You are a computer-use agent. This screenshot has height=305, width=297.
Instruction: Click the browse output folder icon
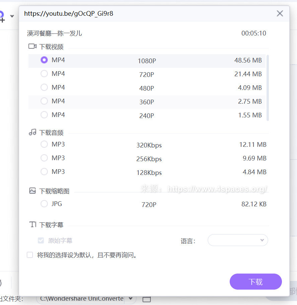(x=147, y=299)
